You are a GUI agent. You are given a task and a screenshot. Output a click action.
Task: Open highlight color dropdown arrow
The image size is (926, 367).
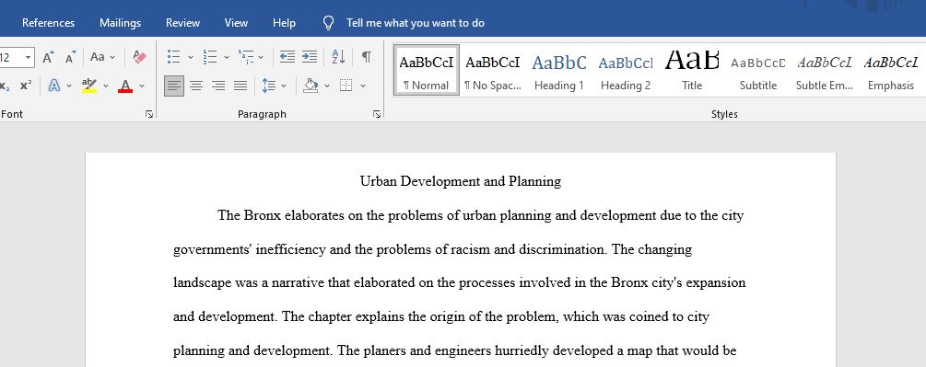pyautogui.click(x=106, y=86)
